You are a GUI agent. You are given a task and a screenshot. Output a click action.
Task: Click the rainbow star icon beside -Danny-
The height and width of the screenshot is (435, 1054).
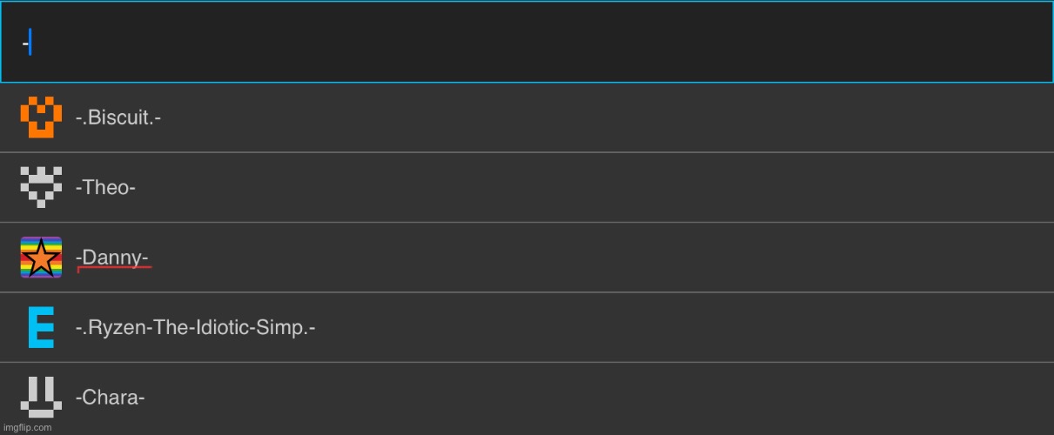pos(41,258)
